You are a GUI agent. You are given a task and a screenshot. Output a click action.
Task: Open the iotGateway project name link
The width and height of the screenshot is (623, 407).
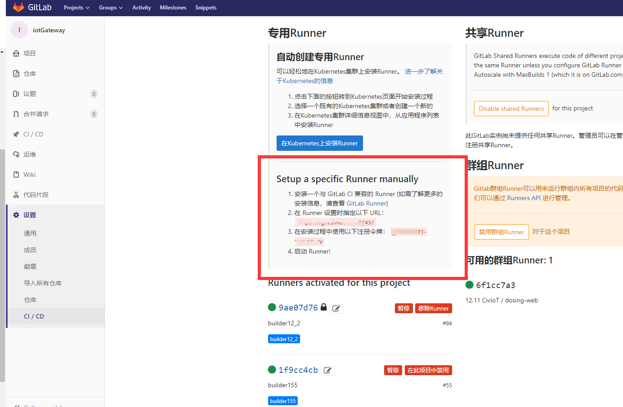pyautogui.click(x=49, y=30)
